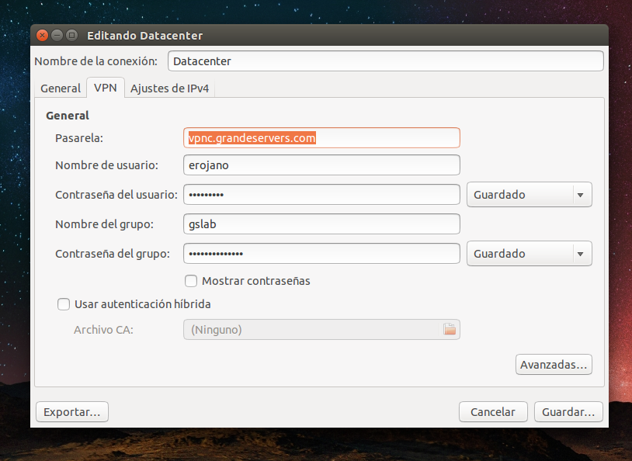Switch to the General tab
The height and width of the screenshot is (461, 632).
(61, 88)
